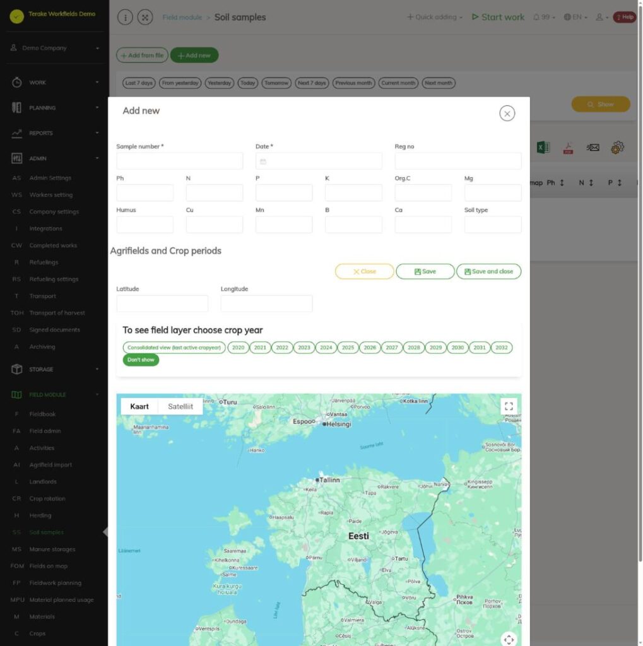Click the Field module map icon
Image resolution: width=643 pixels, height=646 pixels.
16,395
